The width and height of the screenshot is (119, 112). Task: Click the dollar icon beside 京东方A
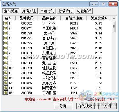[6, 83]
